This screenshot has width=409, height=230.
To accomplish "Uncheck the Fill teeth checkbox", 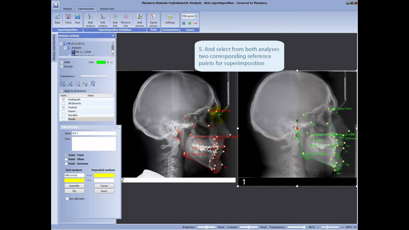I will click(x=62, y=66).
